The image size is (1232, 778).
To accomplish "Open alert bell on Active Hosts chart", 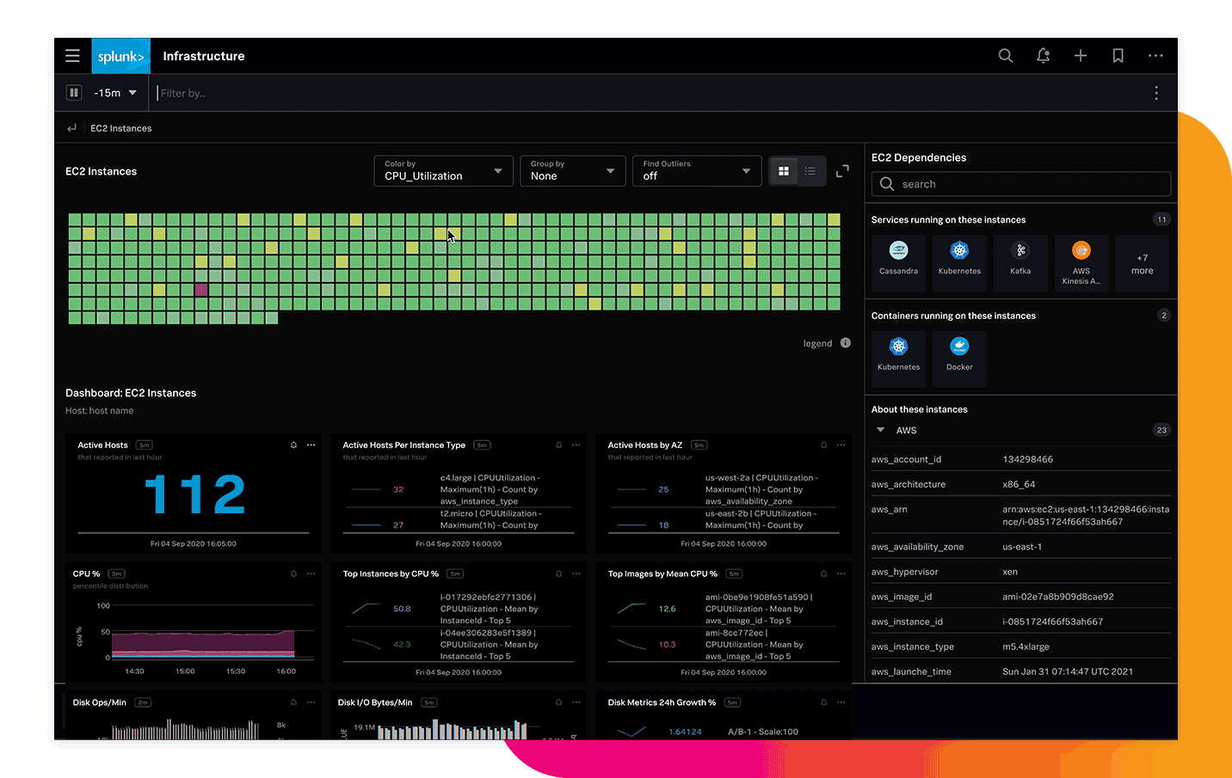I will (294, 445).
